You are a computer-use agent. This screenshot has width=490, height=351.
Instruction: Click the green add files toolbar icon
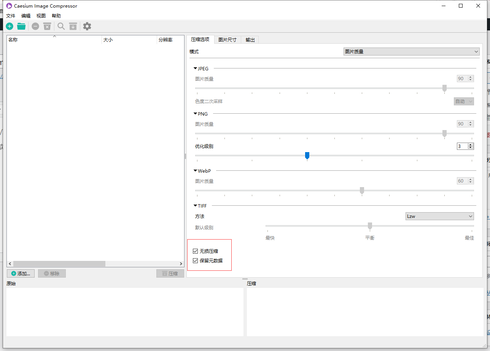point(10,26)
